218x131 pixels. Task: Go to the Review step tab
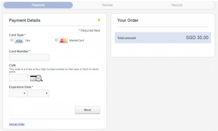point(107,5)
